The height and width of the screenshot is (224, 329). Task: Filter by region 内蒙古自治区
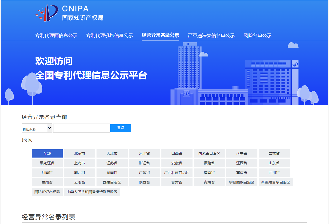click(209, 153)
